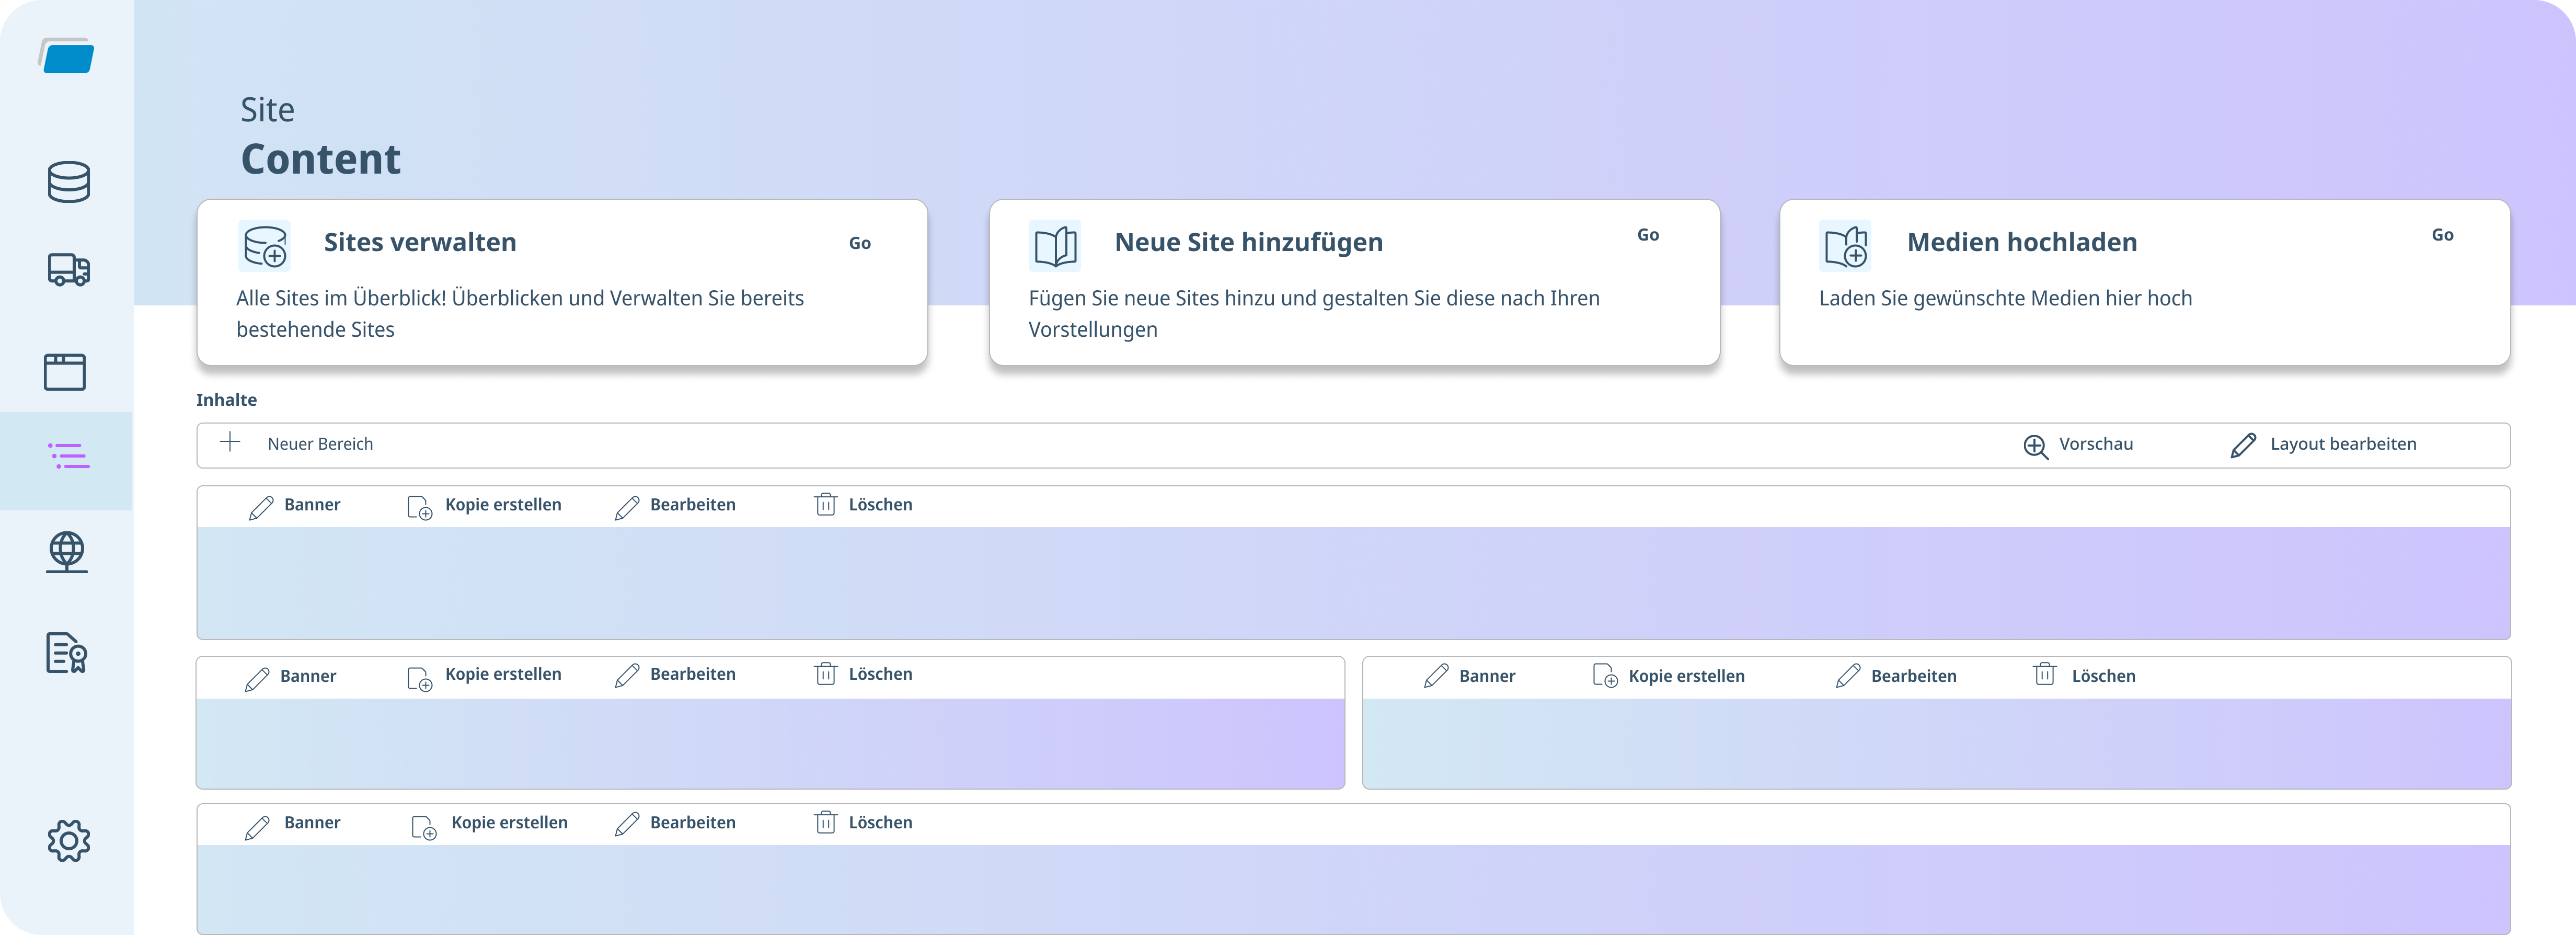Viewport: 2576px width, 935px height.
Task: Click the Medien hochladen upload icon
Action: click(1845, 246)
